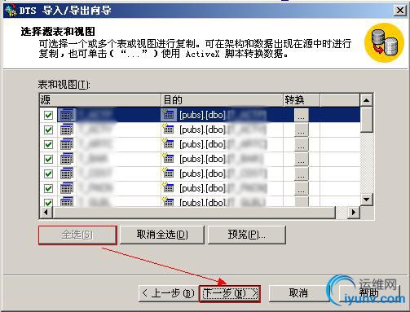Click destination table icon in third row
The height and width of the screenshot is (312, 410).
(x=169, y=143)
